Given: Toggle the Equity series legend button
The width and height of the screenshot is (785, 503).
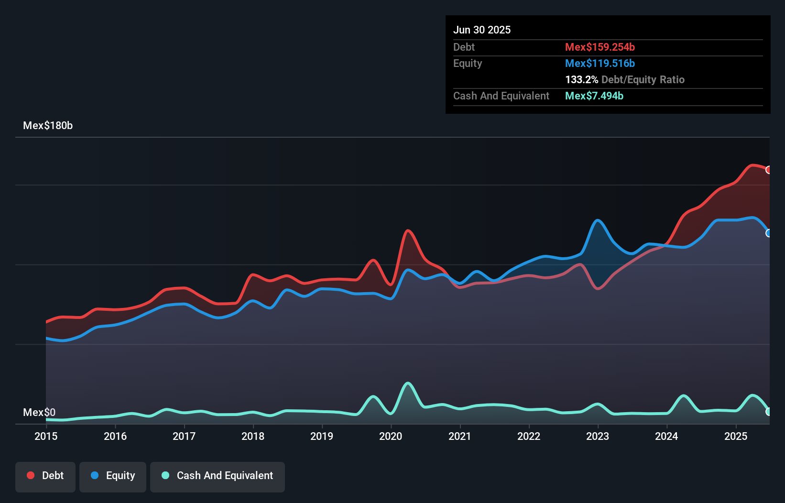Looking at the screenshot, I should point(113,477).
